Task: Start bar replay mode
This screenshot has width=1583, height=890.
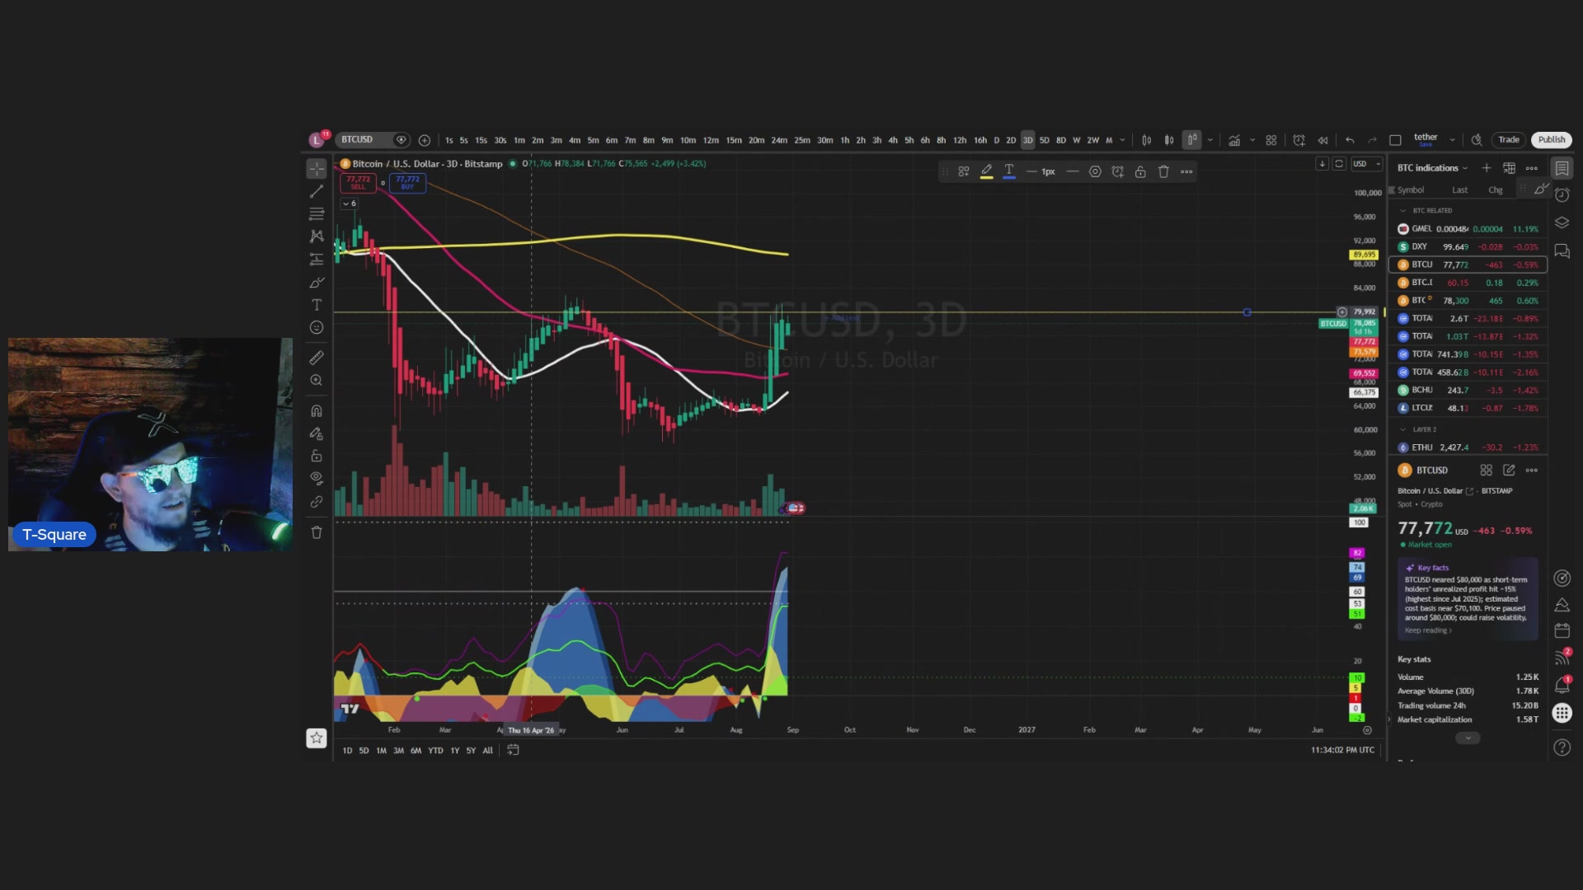Action: coord(1322,140)
